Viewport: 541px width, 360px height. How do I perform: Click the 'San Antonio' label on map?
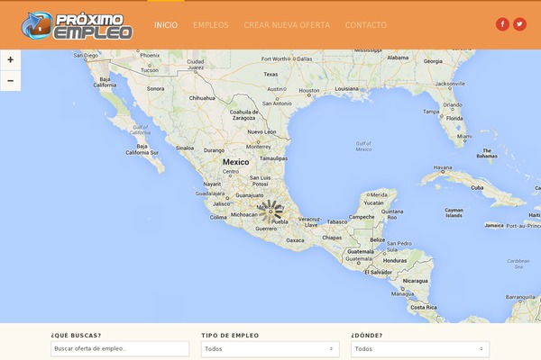coord(277,103)
